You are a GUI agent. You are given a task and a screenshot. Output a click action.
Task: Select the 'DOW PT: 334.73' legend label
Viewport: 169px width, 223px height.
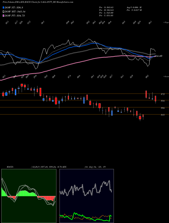click(15, 16)
